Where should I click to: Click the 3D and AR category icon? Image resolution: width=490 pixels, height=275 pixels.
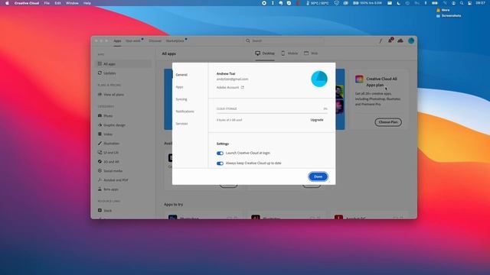tap(100, 162)
